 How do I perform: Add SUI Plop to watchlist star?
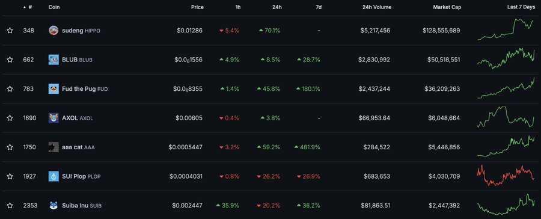pyautogui.click(x=10, y=176)
